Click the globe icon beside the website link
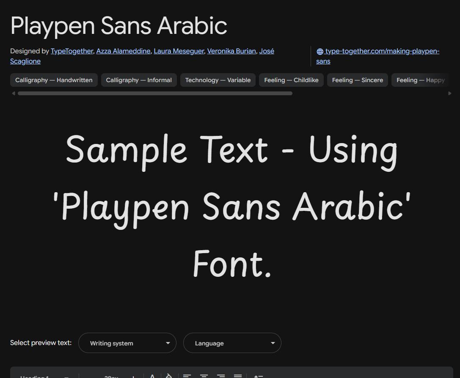The height and width of the screenshot is (378, 460). pyautogui.click(x=320, y=52)
